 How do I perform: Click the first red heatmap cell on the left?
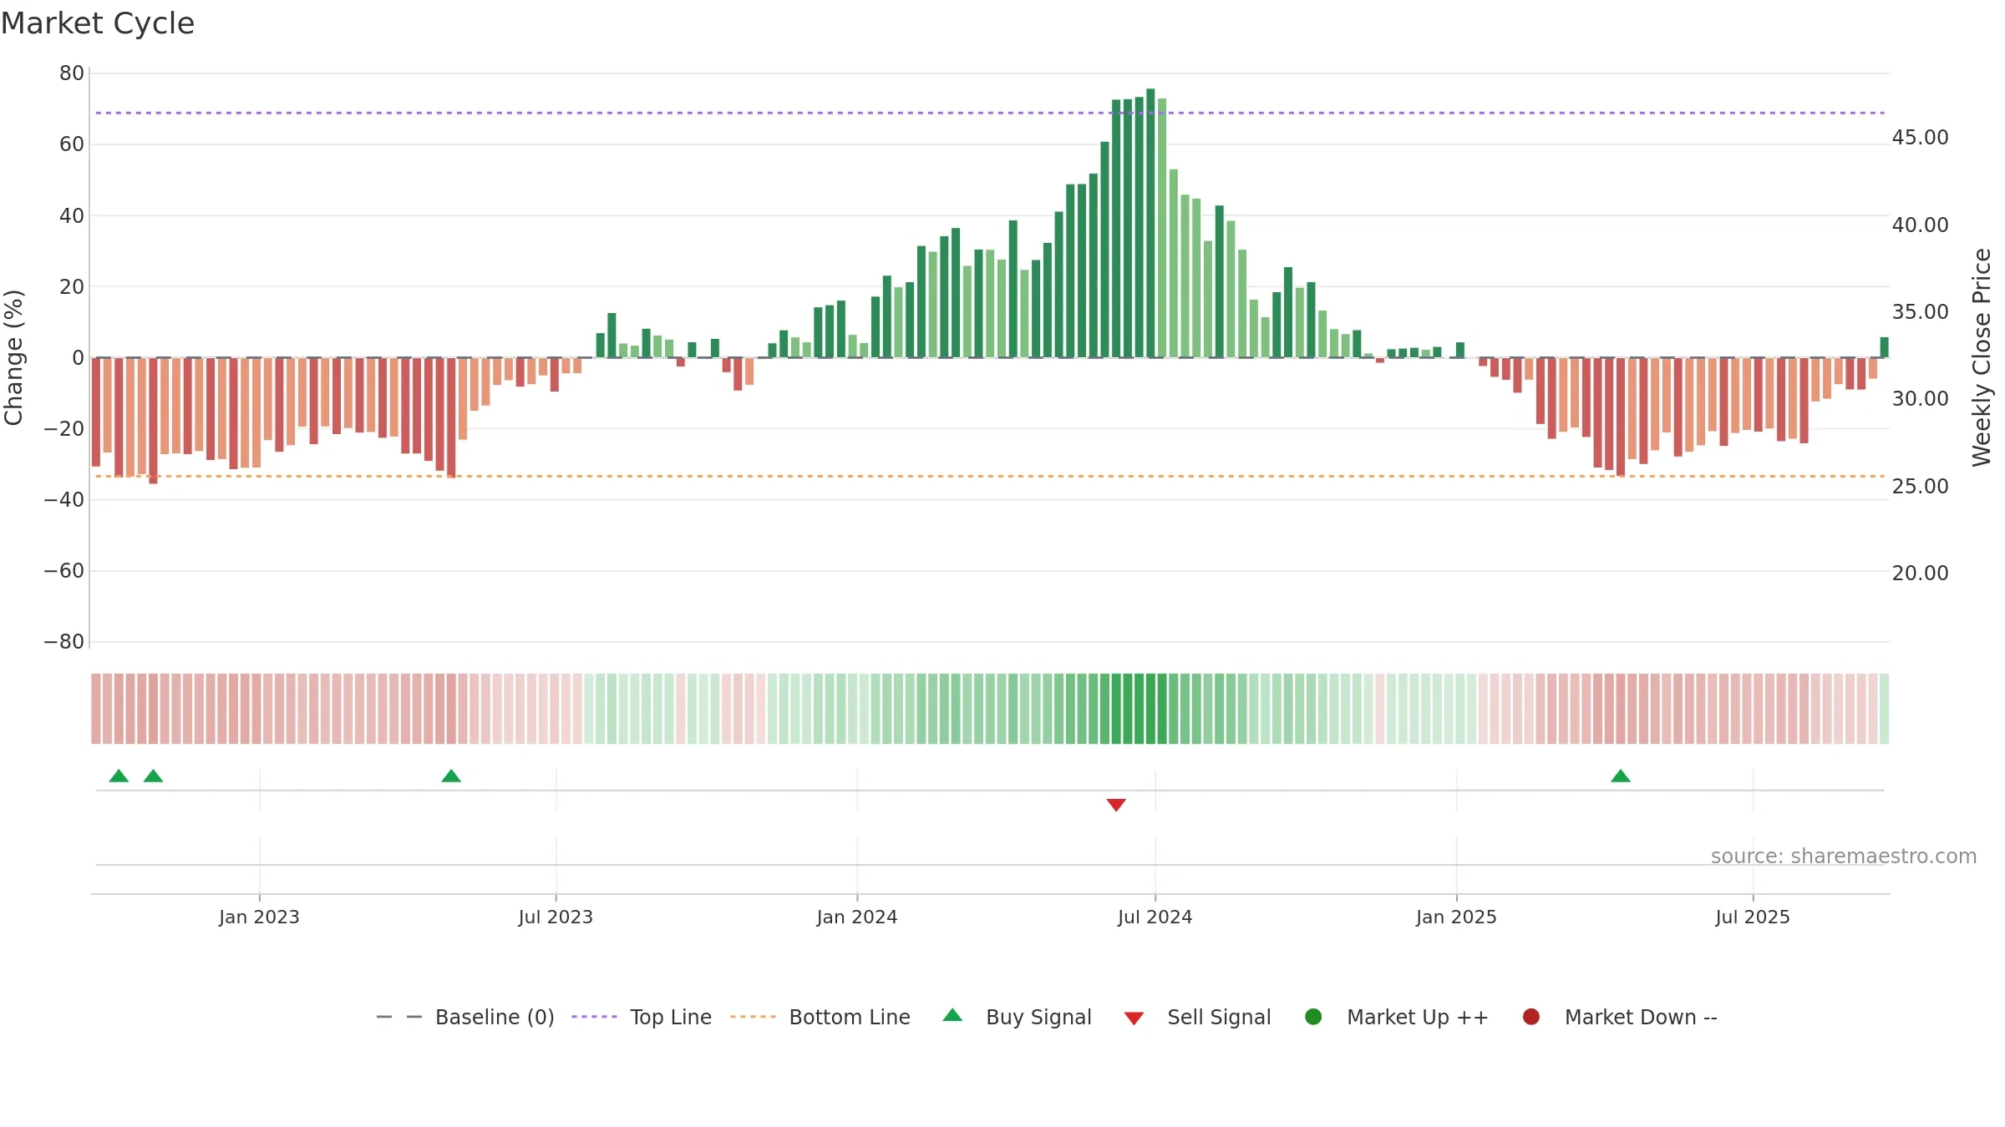click(96, 708)
